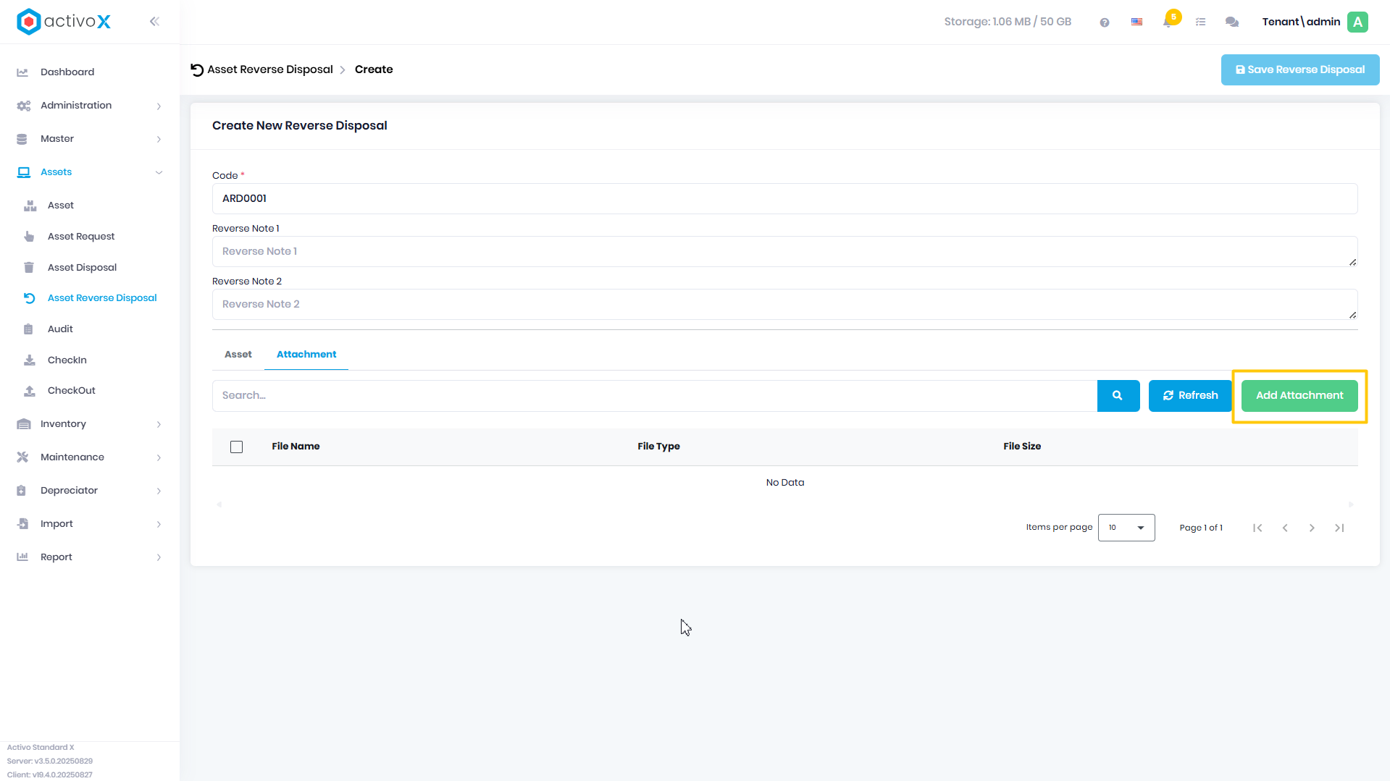Focus the Reverse Note 2 text area
1390x781 pixels.
[x=784, y=305]
